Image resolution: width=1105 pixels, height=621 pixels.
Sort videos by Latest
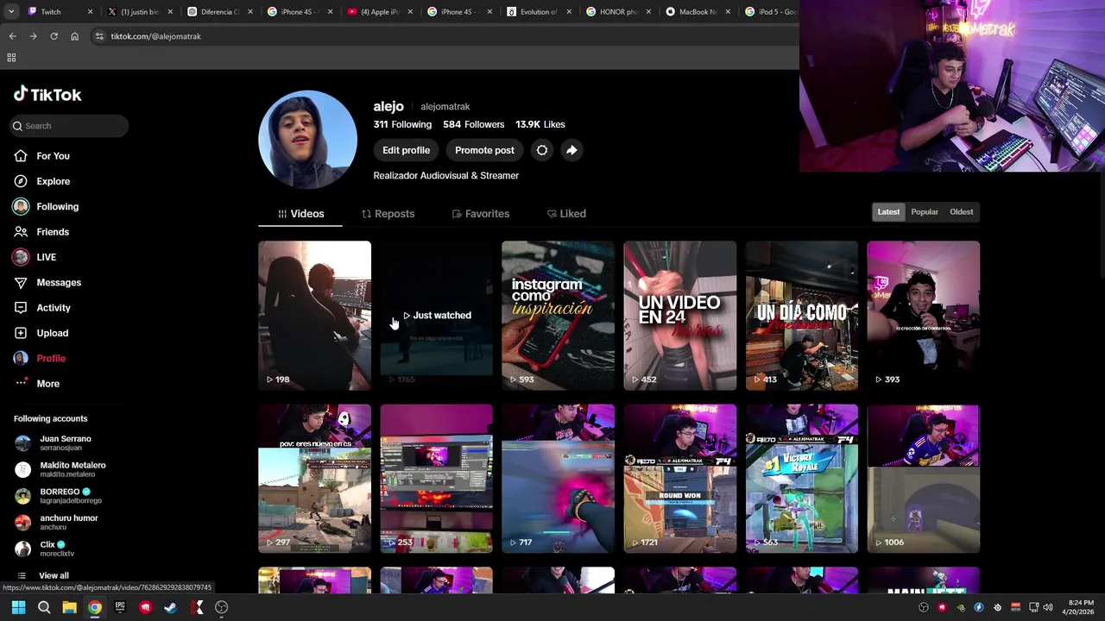click(x=888, y=212)
